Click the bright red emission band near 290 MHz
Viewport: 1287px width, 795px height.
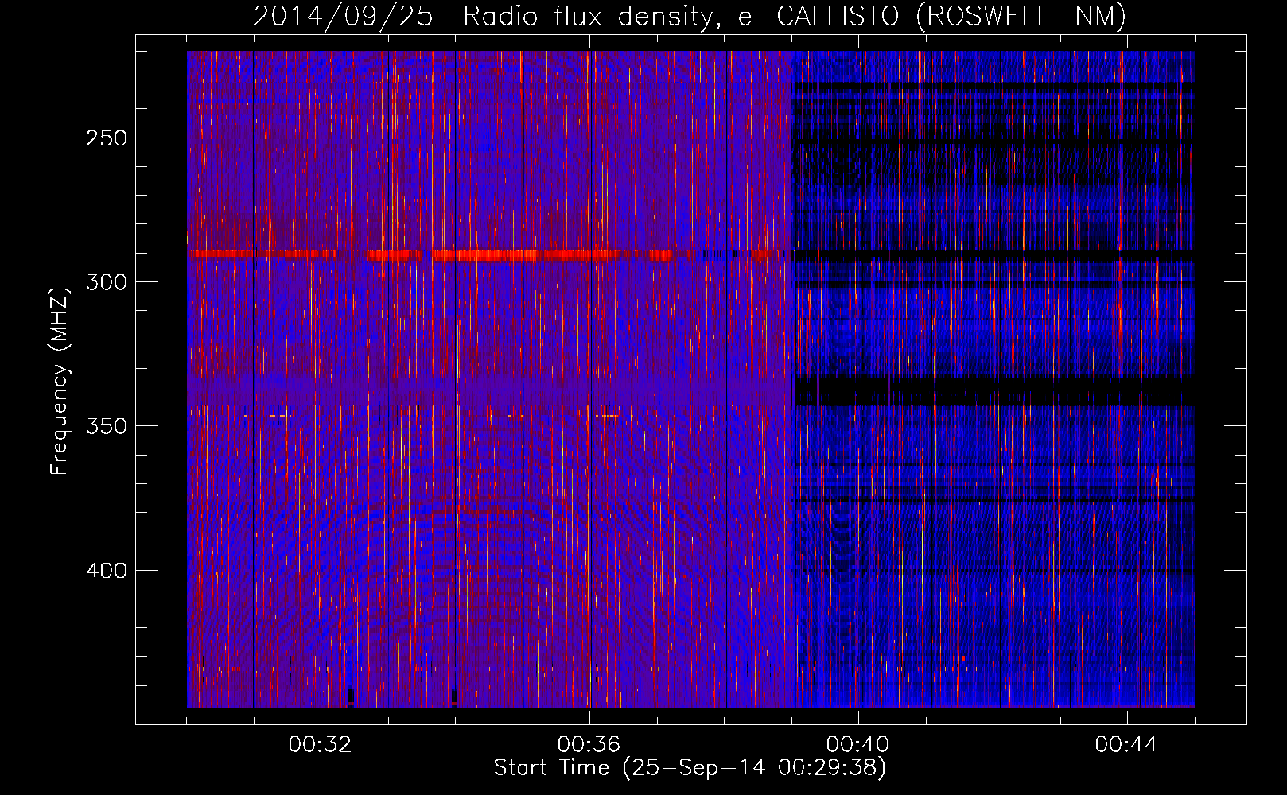[x=489, y=254]
